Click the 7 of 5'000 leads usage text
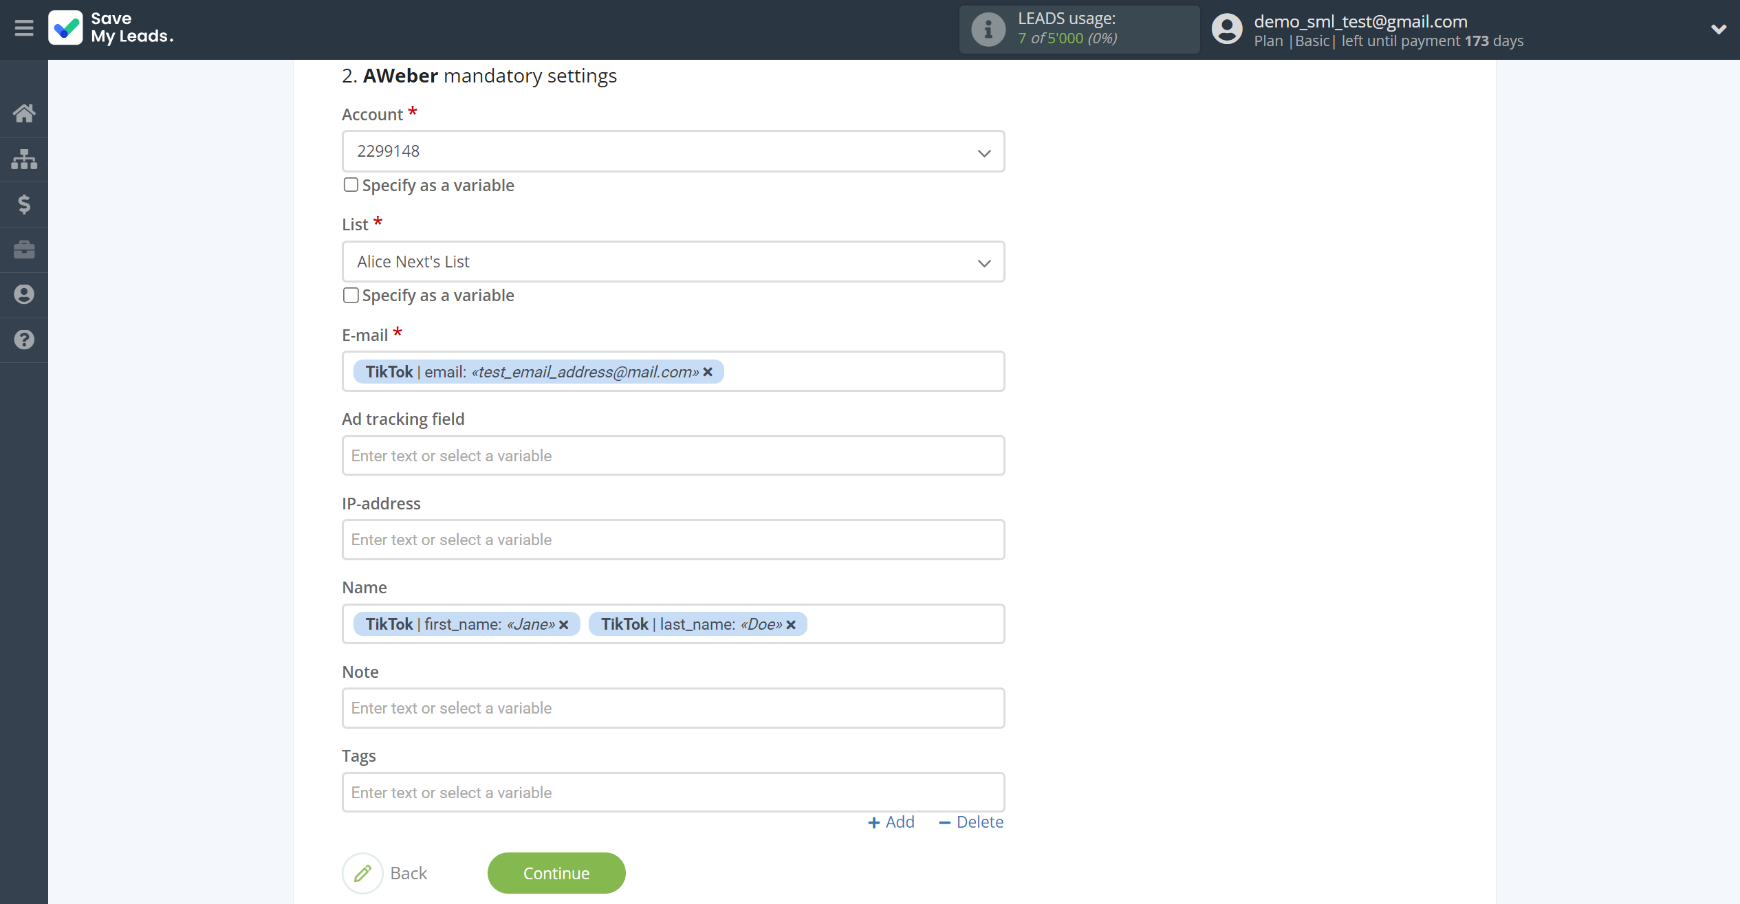The width and height of the screenshot is (1740, 904). click(x=1067, y=38)
